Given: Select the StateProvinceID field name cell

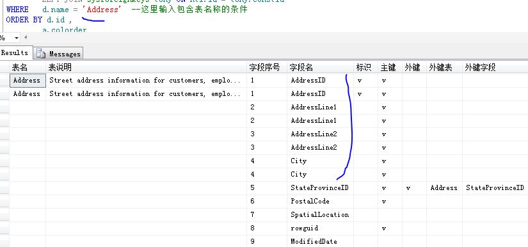Looking at the screenshot, I should (x=320, y=187).
